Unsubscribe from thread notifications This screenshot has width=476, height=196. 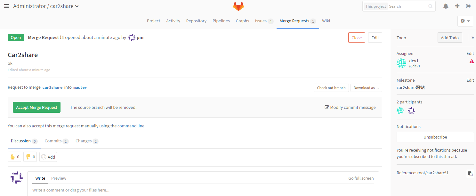pos(435,137)
